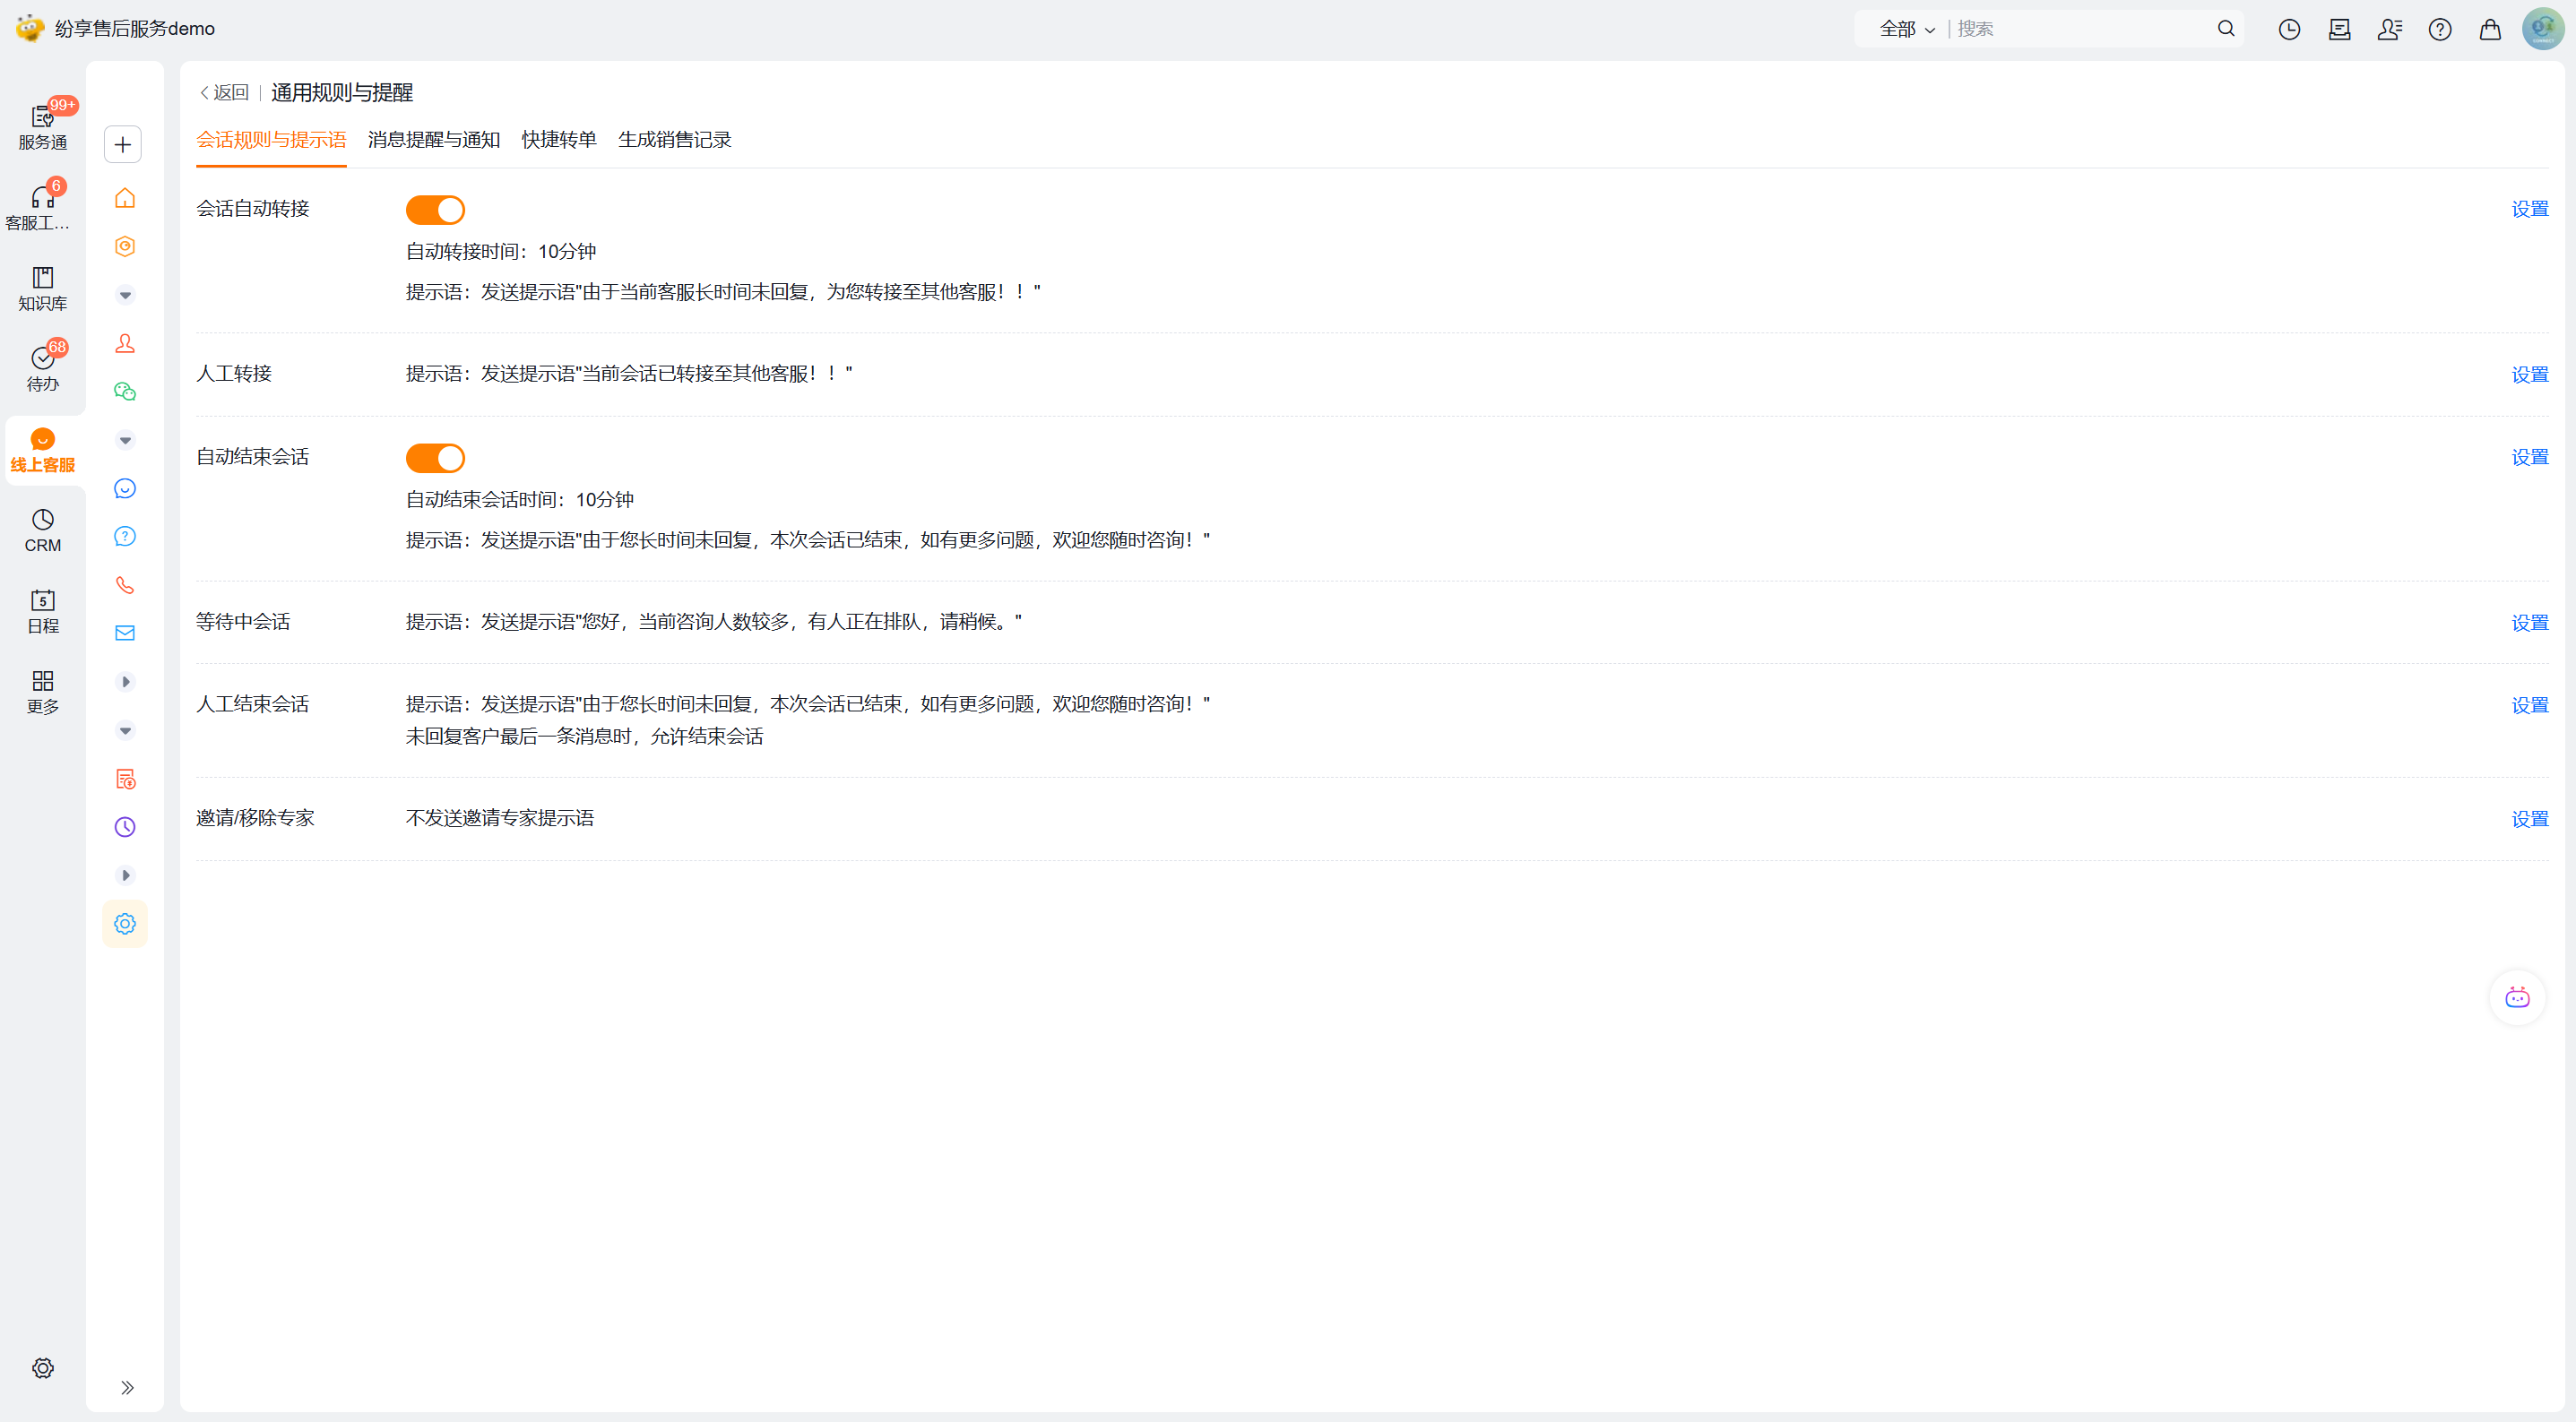
Task: Open help question mark icon in header
Action: pos(2439,29)
